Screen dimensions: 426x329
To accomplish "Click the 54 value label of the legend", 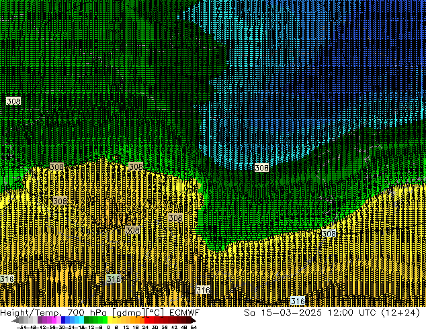I will pos(194,327).
